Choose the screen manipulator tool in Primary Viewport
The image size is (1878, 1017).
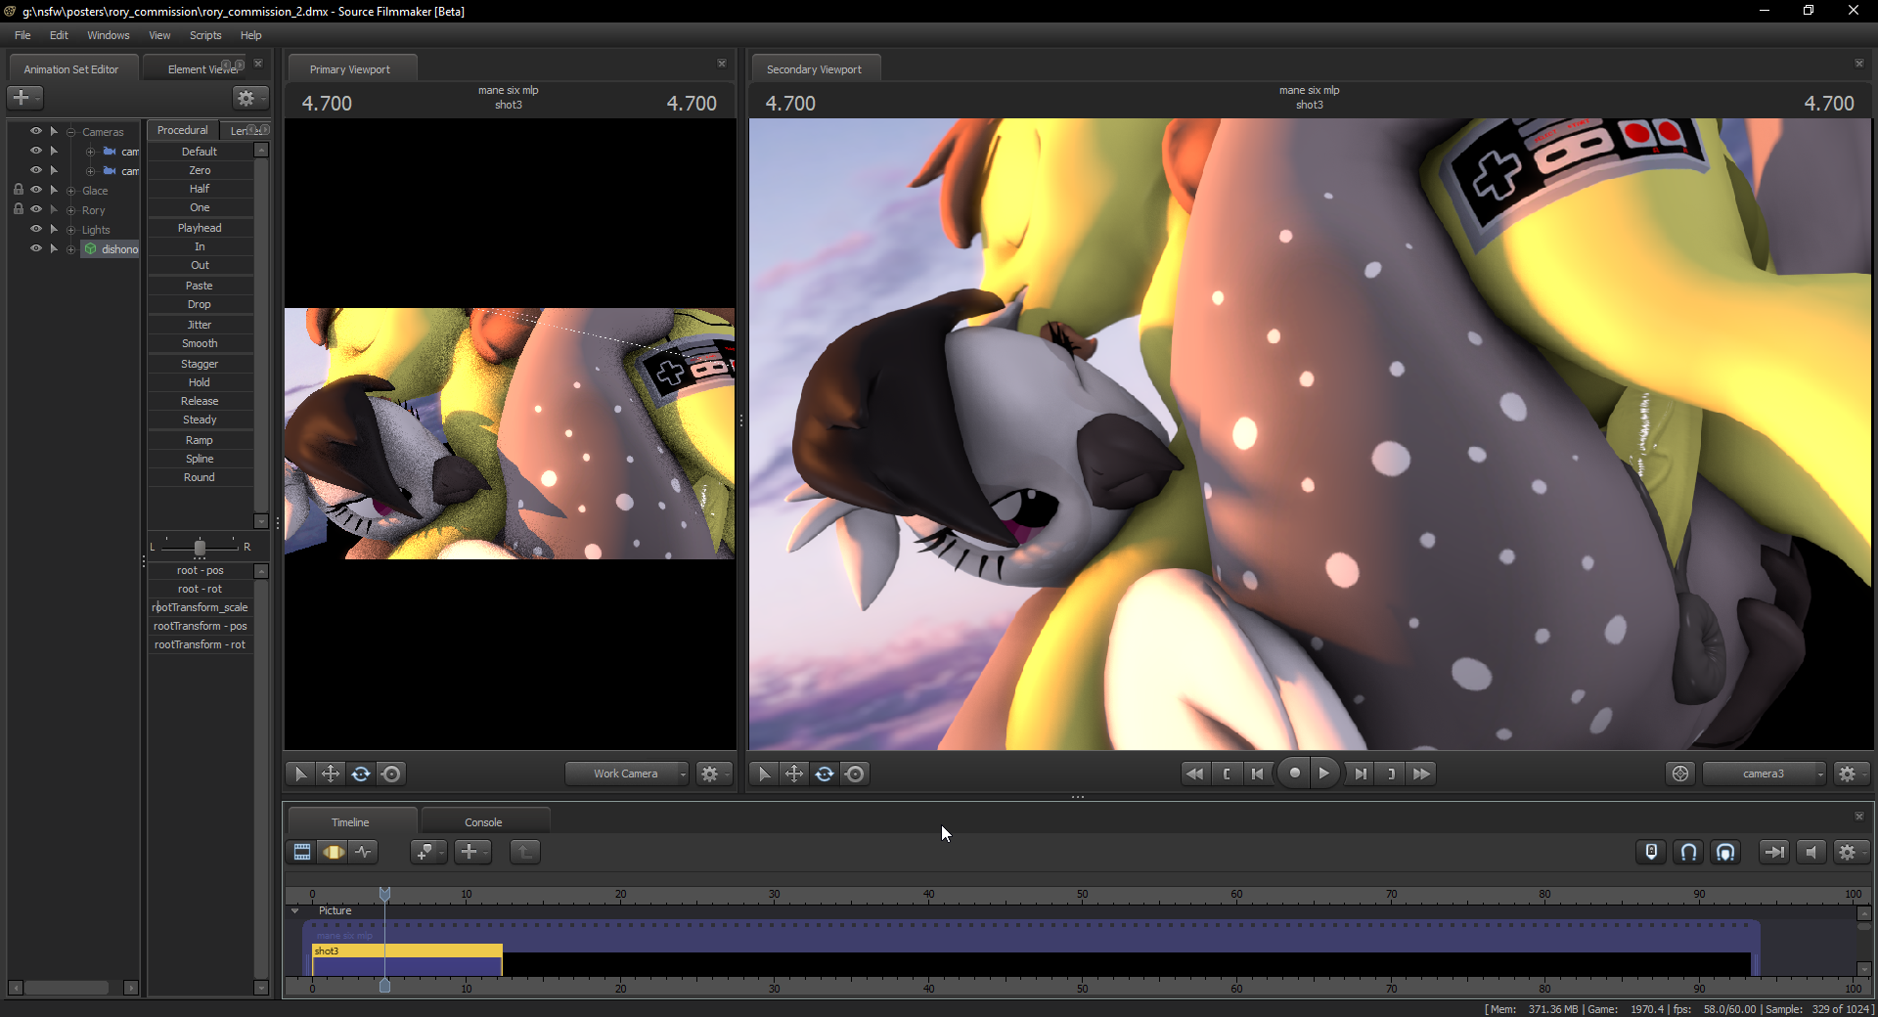point(391,774)
